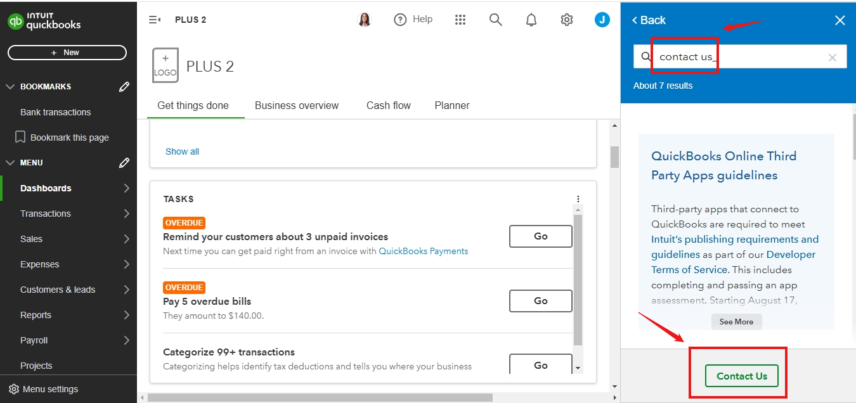Viewport: 856px width, 403px height.
Task: Click the main page vertical scrollbar thumb
Action: coord(614,157)
